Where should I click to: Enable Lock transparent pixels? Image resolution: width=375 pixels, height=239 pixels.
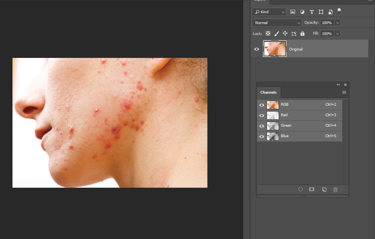[x=268, y=33]
